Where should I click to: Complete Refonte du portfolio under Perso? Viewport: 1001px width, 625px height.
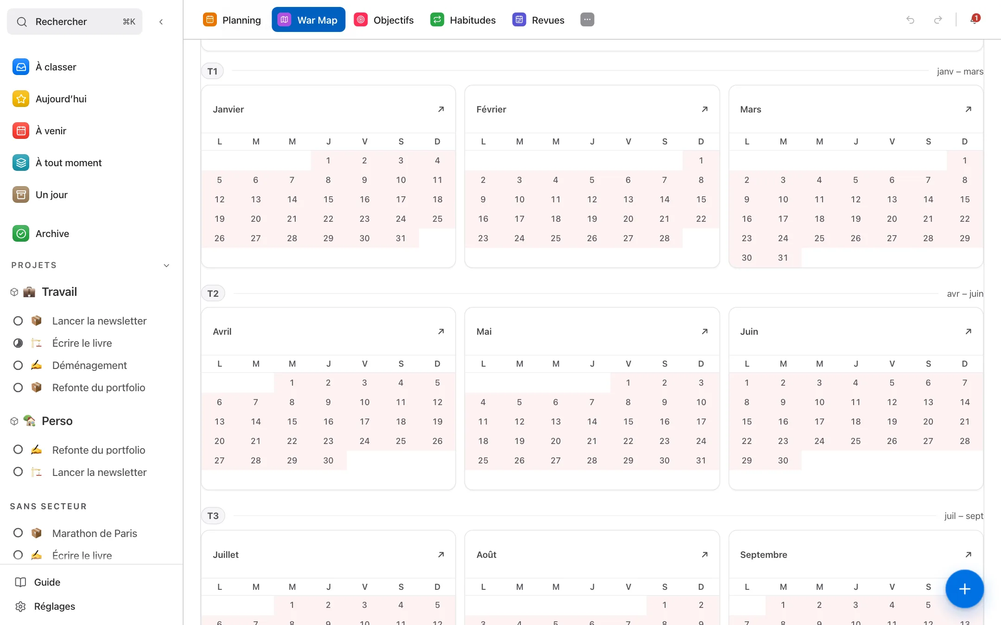point(18,450)
